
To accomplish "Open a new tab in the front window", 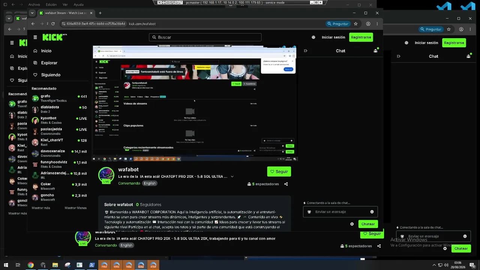I will tap(100, 13).
